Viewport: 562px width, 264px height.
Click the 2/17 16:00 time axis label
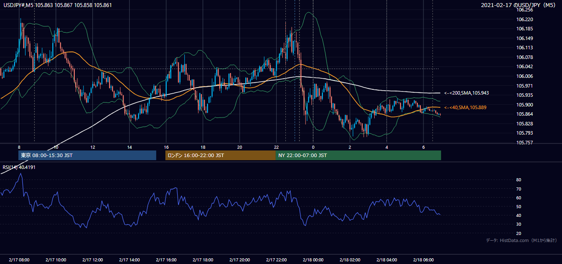tap(166, 260)
